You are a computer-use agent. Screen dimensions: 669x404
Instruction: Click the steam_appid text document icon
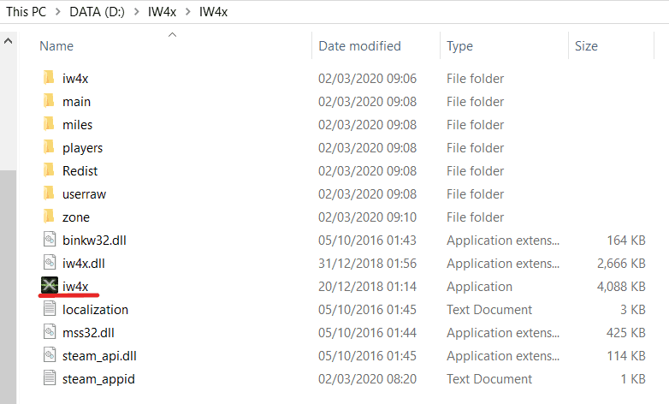click(x=50, y=377)
